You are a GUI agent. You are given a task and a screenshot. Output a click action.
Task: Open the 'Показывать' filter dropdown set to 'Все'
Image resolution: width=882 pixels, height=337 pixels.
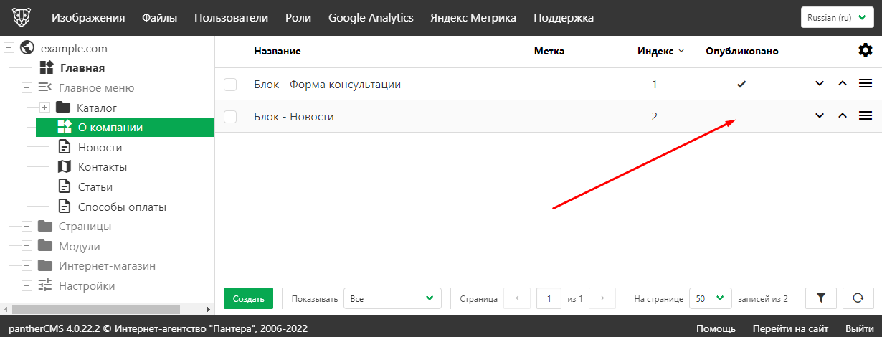(x=392, y=298)
